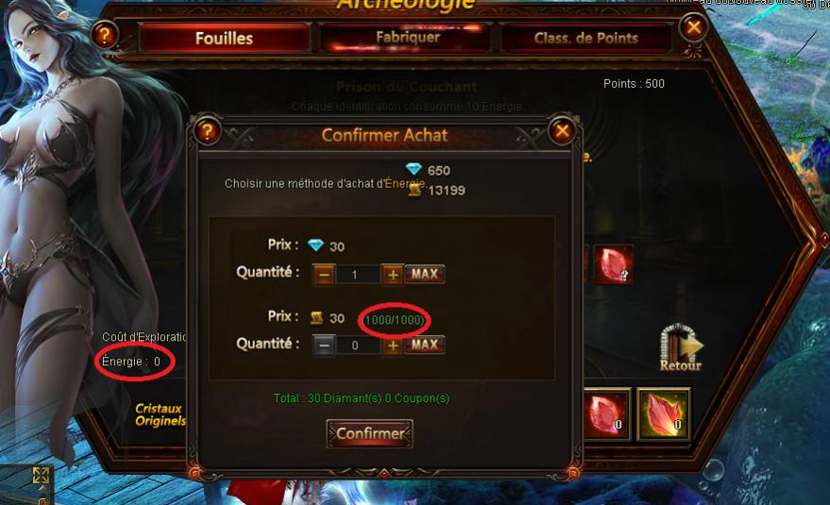Switch to the Fabriquer tab
This screenshot has height=505, width=830.
point(407,37)
